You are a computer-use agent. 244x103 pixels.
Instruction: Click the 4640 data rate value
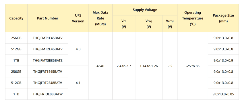pyautogui.click(x=100, y=66)
